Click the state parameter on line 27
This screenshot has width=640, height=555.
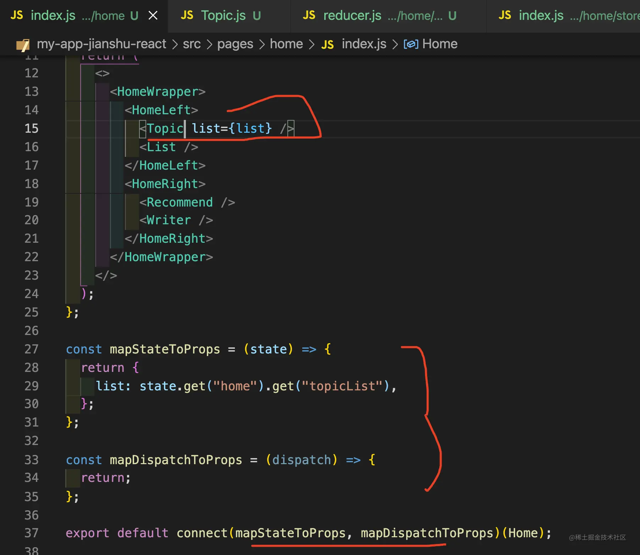coord(269,349)
